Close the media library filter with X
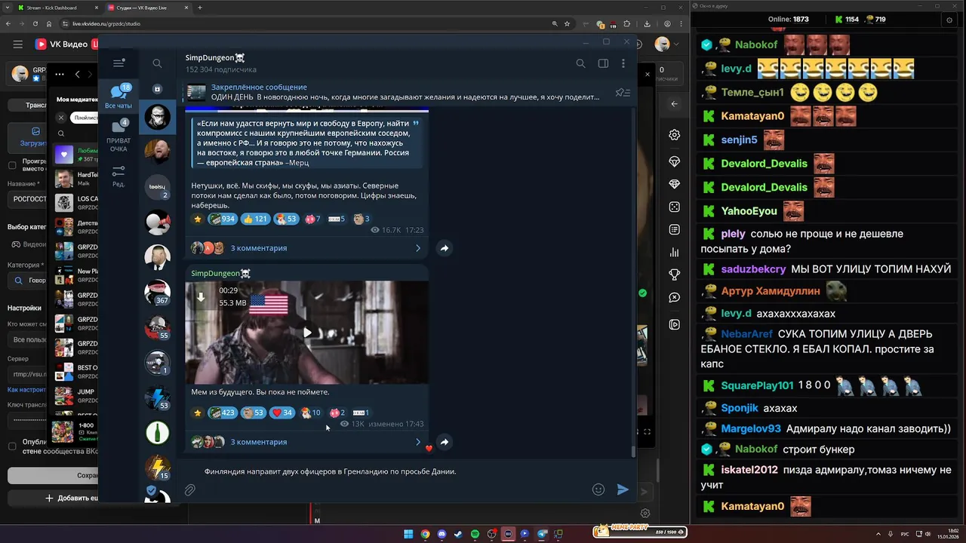Image resolution: width=966 pixels, height=543 pixels. click(61, 118)
